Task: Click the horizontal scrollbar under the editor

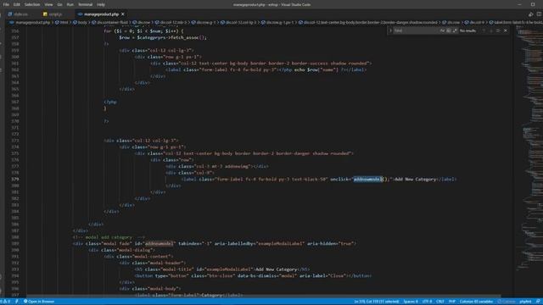Action: pyautogui.click(x=264, y=297)
